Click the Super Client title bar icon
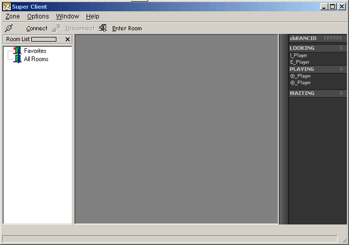This screenshot has height=245, width=349. pyautogui.click(x=7, y=7)
